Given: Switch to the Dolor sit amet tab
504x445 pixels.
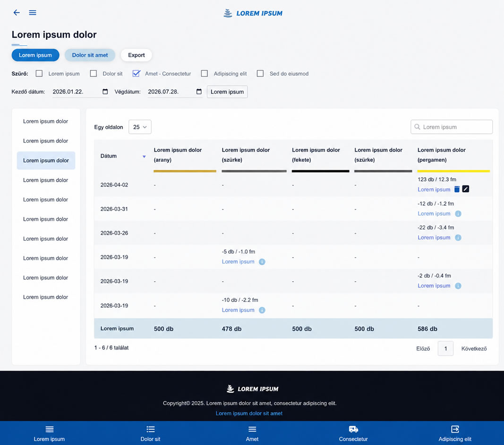Looking at the screenshot, I should [90, 55].
